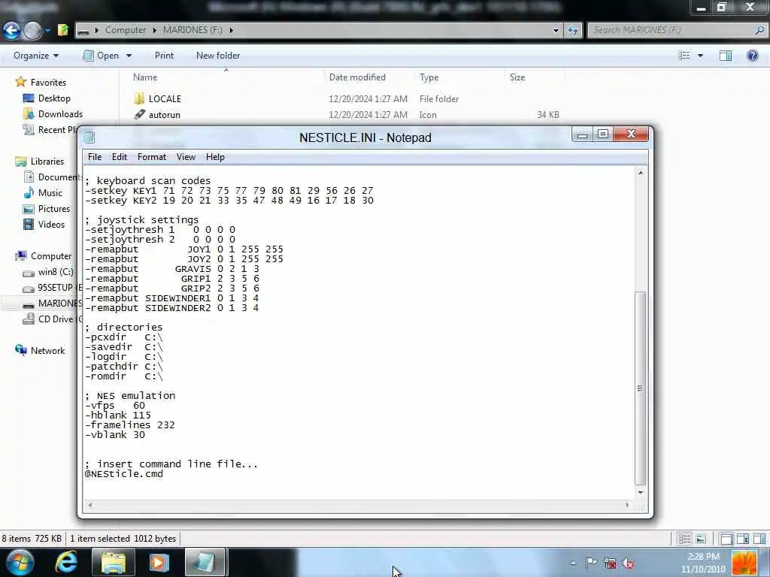Open Downloads in Favorites
Screen dimensions: 770x577
60,114
